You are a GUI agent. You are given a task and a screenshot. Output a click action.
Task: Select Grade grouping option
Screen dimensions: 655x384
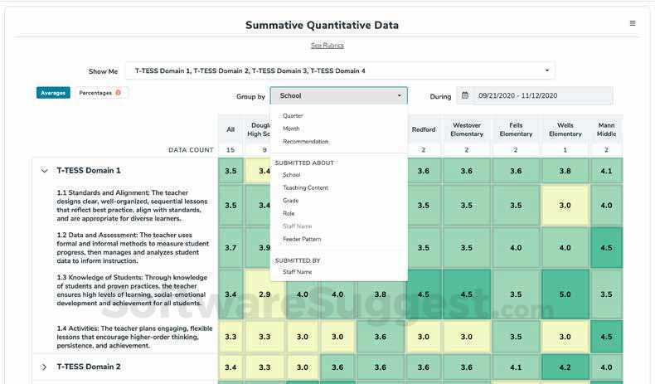pos(291,201)
